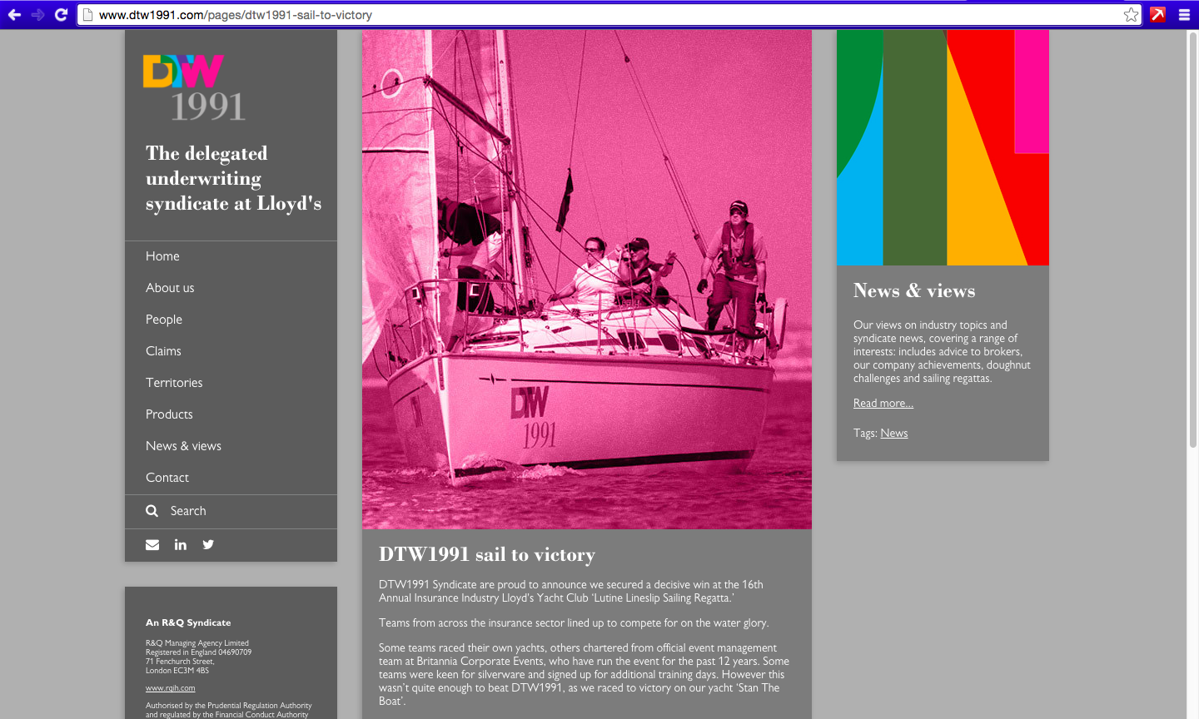This screenshot has height=719, width=1199.
Task: Select People in the sidebar menu
Action: coord(164,320)
